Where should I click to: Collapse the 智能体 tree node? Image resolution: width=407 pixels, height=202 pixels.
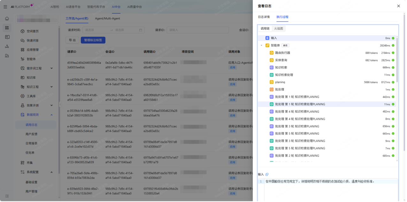tap(261, 45)
